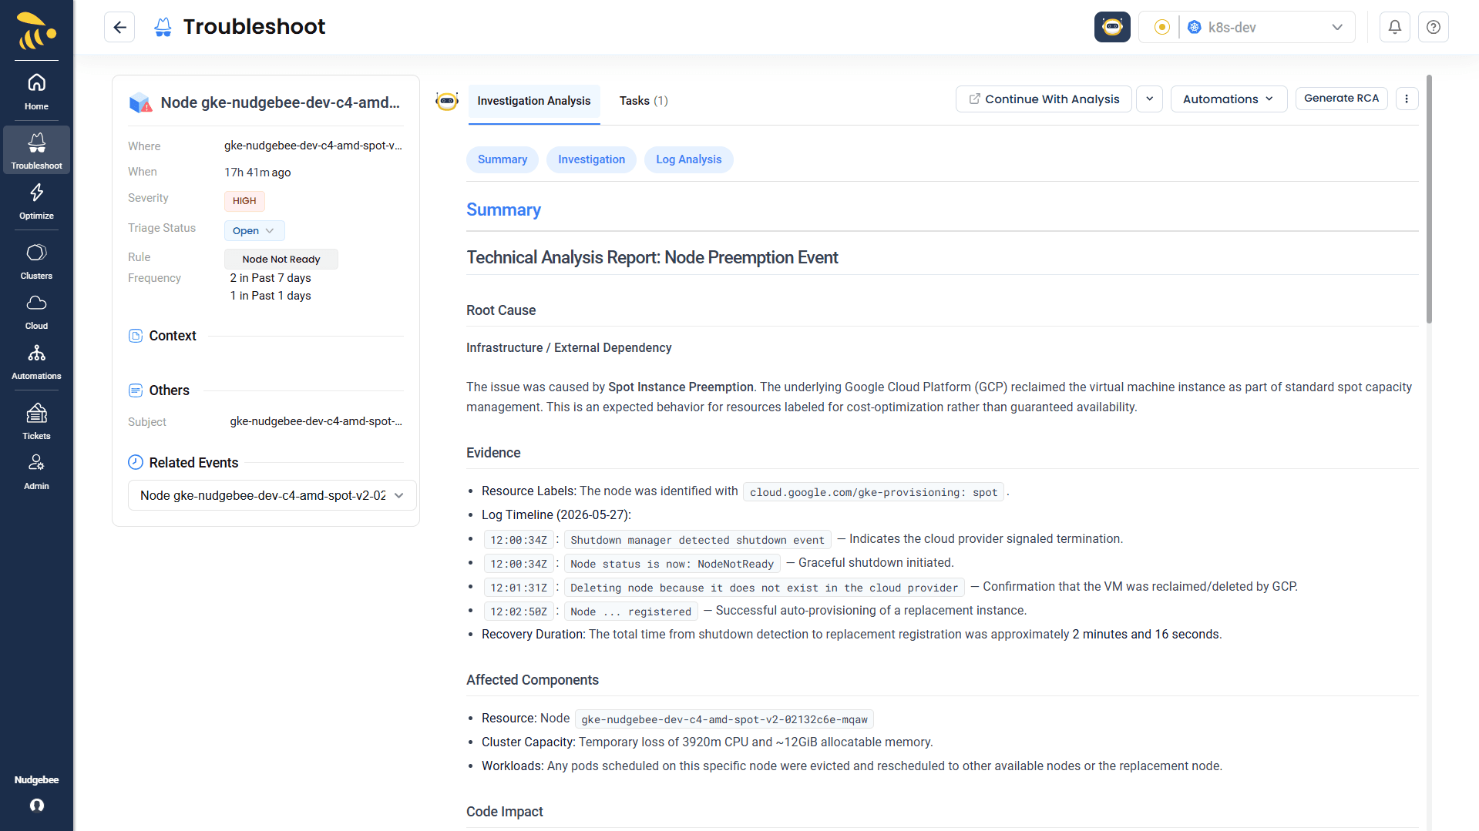Click 'Deleting node because it does not exist' log text
This screenshot has width=1479, height=831.
[x=764, y=588]
